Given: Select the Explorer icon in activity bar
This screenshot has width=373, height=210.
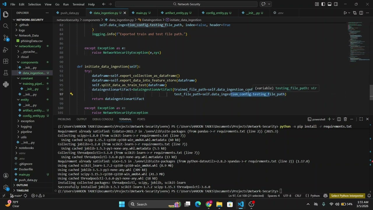Looking at the screenshot, I should pos(6,14).
